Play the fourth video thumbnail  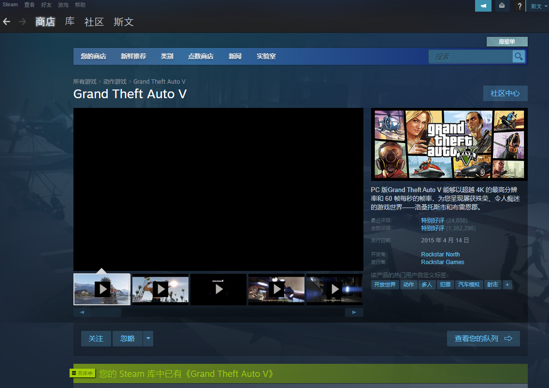[276, 289]
